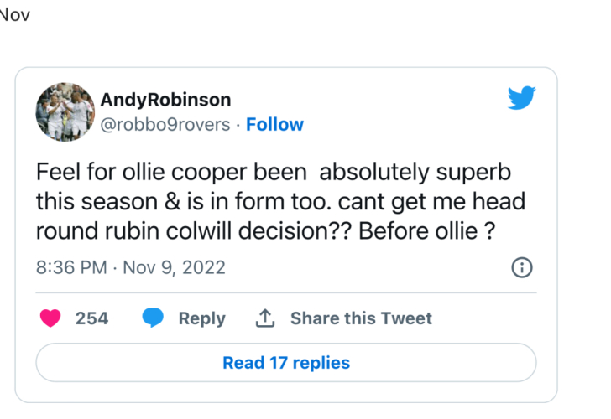Click the 8:36 PM timestamp
The height and width of the screenshot is (419, 611).
(x=71, y=268)
